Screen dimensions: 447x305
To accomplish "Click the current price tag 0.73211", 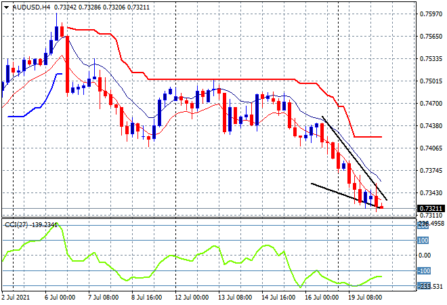I will pos(431,209).
